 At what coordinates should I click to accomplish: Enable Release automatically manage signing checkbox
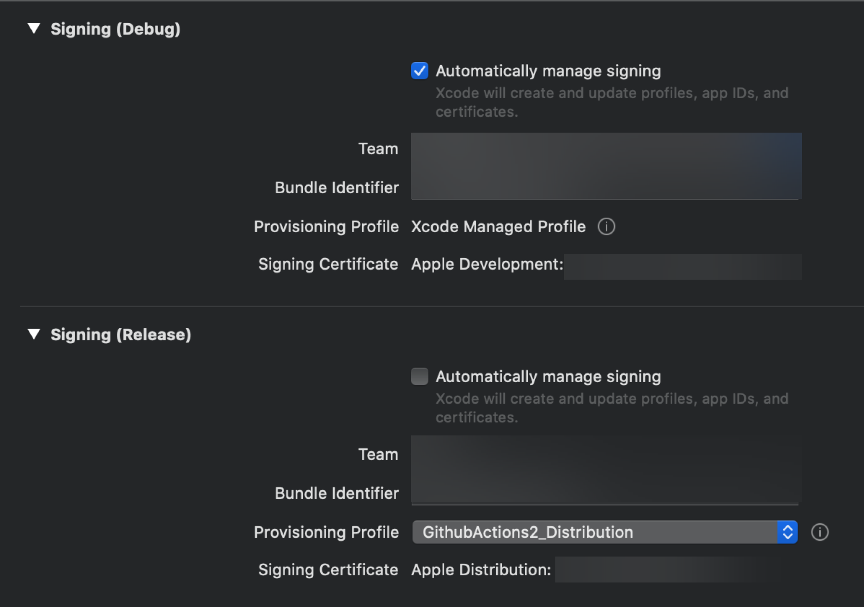[x=420, y=376]
